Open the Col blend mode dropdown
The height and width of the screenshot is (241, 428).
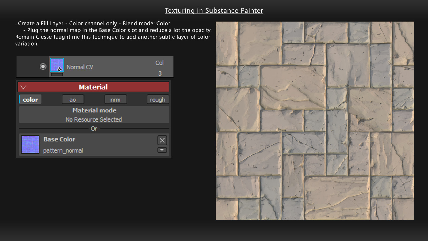coord(159,63)
